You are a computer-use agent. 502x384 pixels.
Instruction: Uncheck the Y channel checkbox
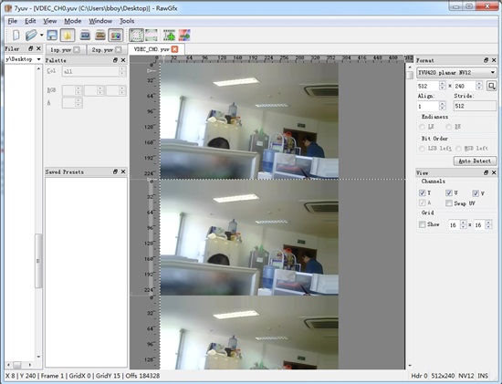pos(422,193)
